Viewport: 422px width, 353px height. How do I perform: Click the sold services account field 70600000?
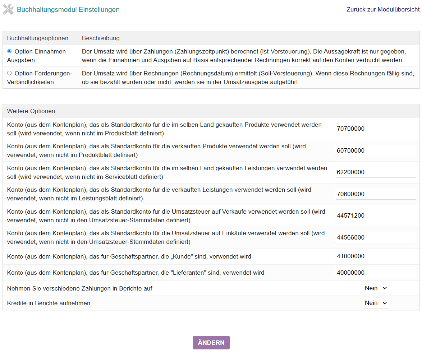(x=375, y=194)
